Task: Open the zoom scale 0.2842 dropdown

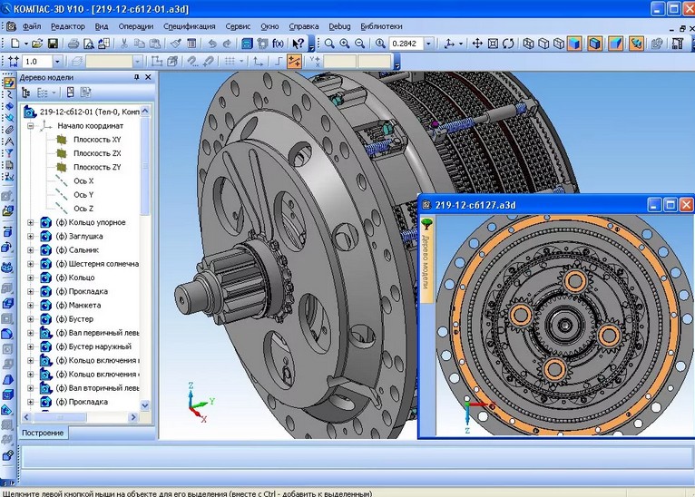Action: [429, 44]
